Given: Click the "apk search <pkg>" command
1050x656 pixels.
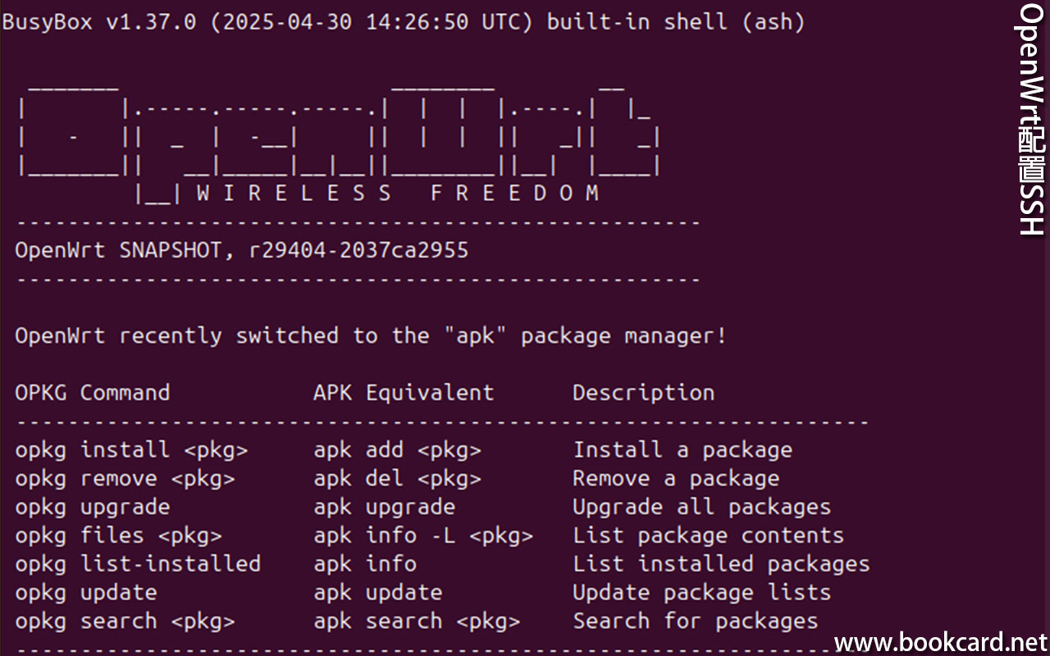Looking at the screenshot, I should (x=417, y=622).
